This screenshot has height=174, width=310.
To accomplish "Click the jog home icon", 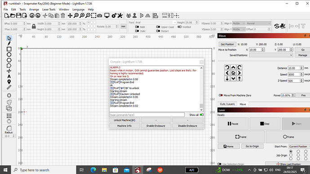I will 233,73.
